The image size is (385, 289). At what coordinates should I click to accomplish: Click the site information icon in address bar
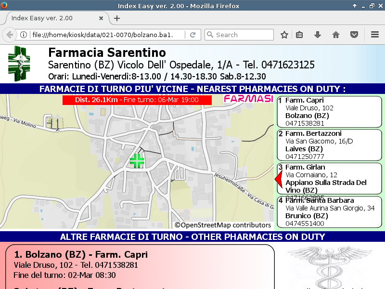[x=23, y=35]
